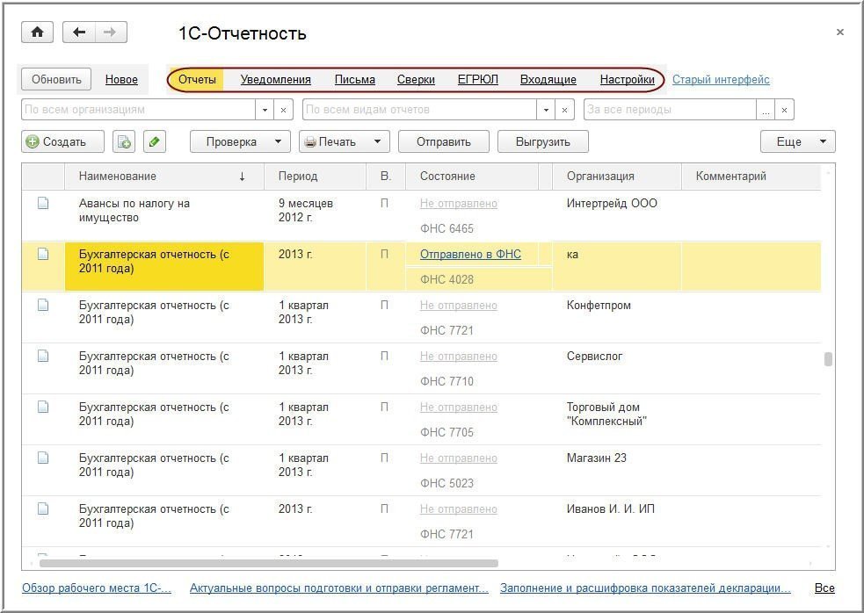Image resolution: width=864 pixels, height=613 pixels.
Task: Open the Настройки tab
Action: coord(627,79)
